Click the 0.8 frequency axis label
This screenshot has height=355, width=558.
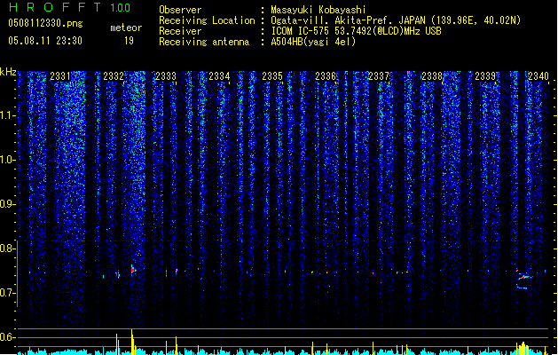[8, 248]
